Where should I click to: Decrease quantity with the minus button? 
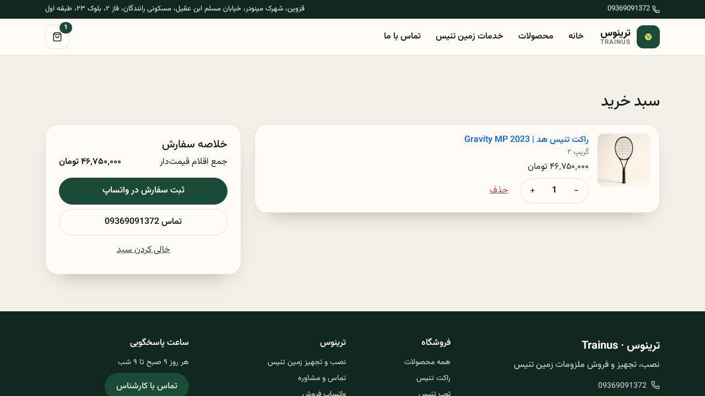click(576, 190)
